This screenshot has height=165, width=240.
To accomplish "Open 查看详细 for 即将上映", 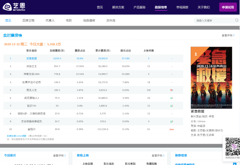I will click(158, 156).
